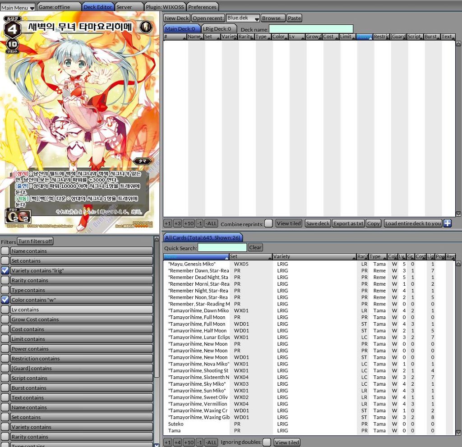
Task: Open the Plugin: WIXOSS tab
Action: point(165,7)
